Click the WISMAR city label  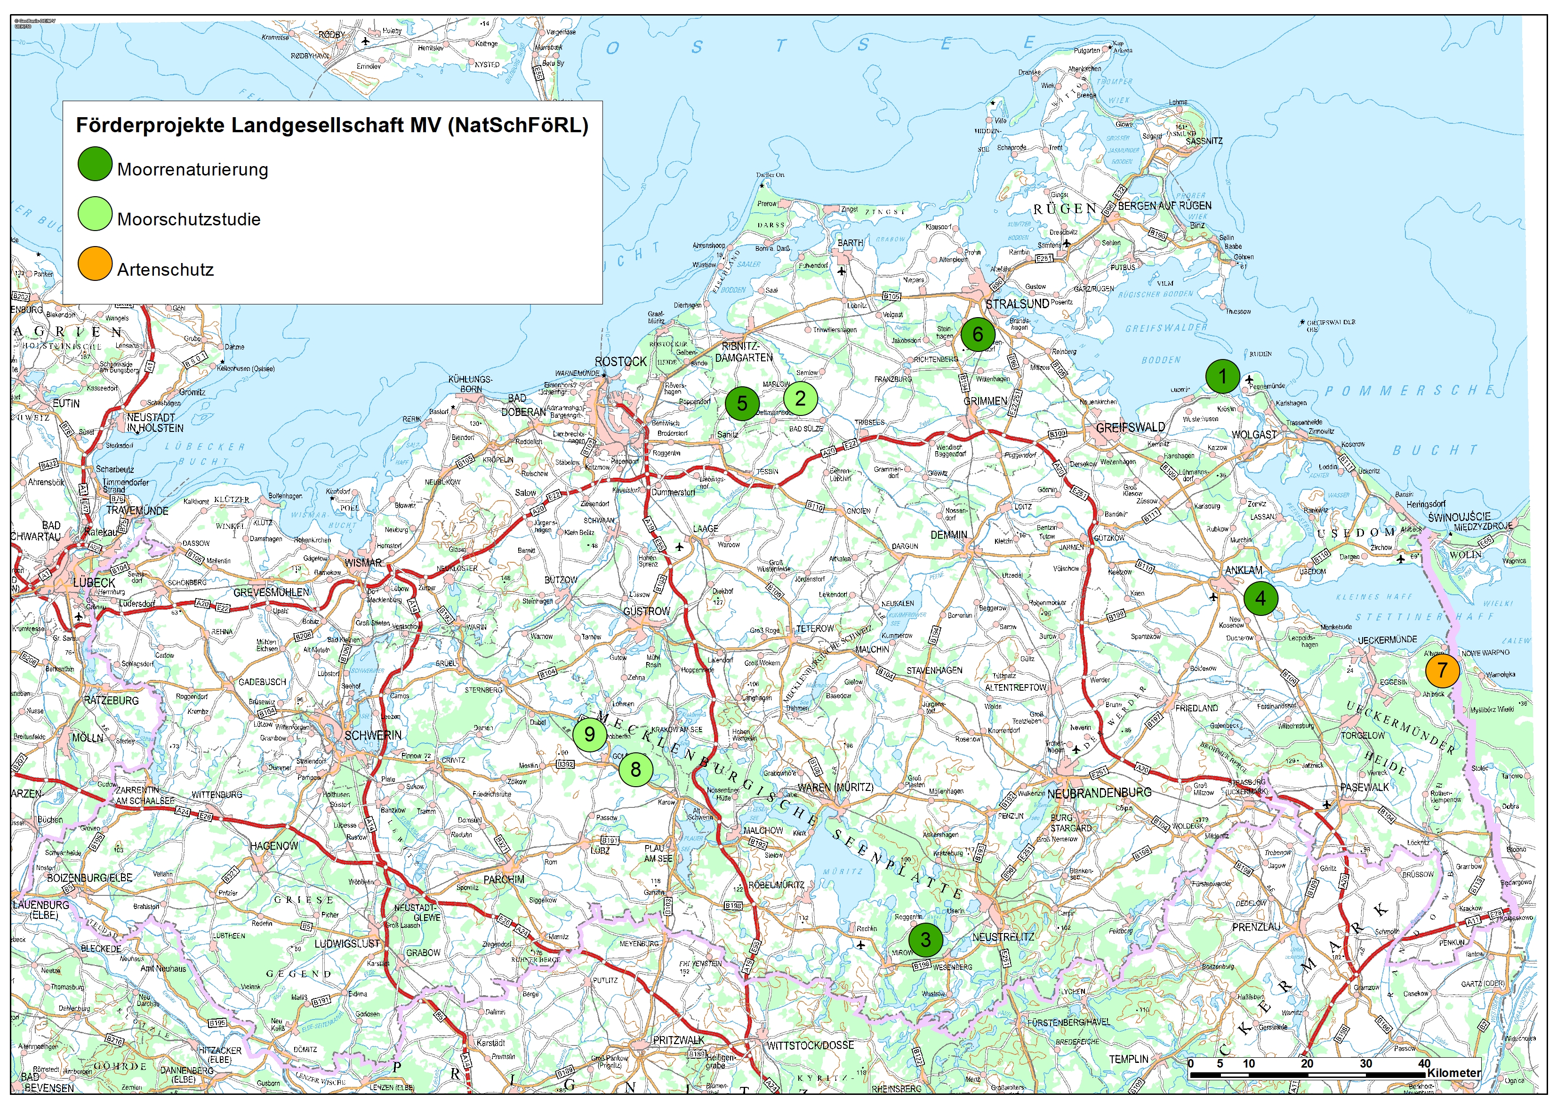(363, 563)
